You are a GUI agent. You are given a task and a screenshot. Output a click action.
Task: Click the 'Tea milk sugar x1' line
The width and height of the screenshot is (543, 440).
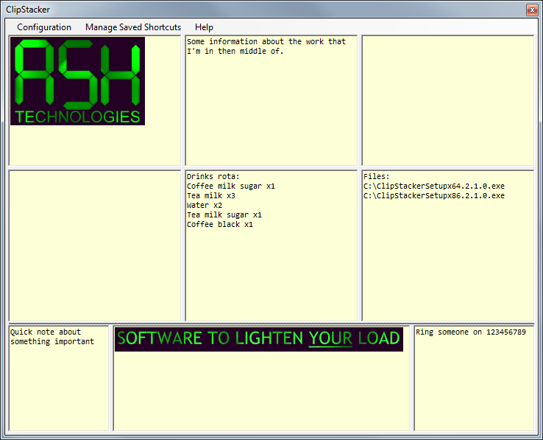[224, 214]
